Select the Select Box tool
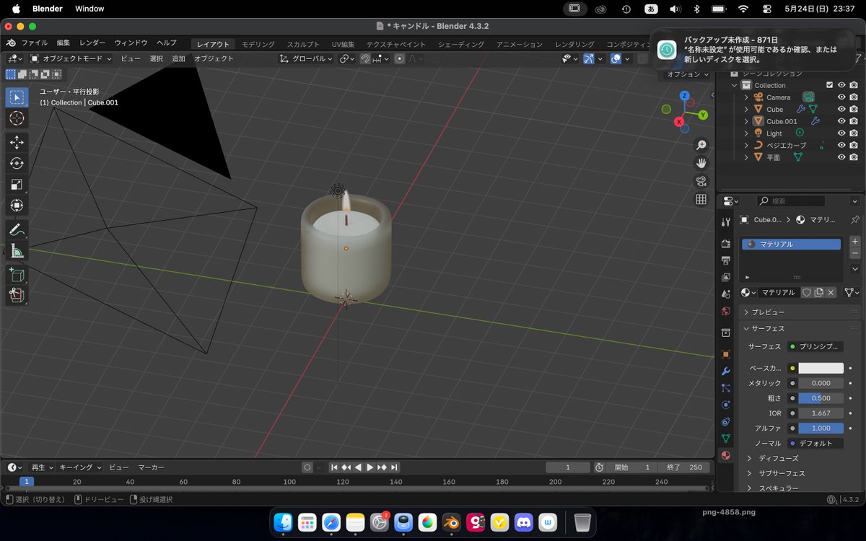Screen dimensions: 866x541 point(17,97)
